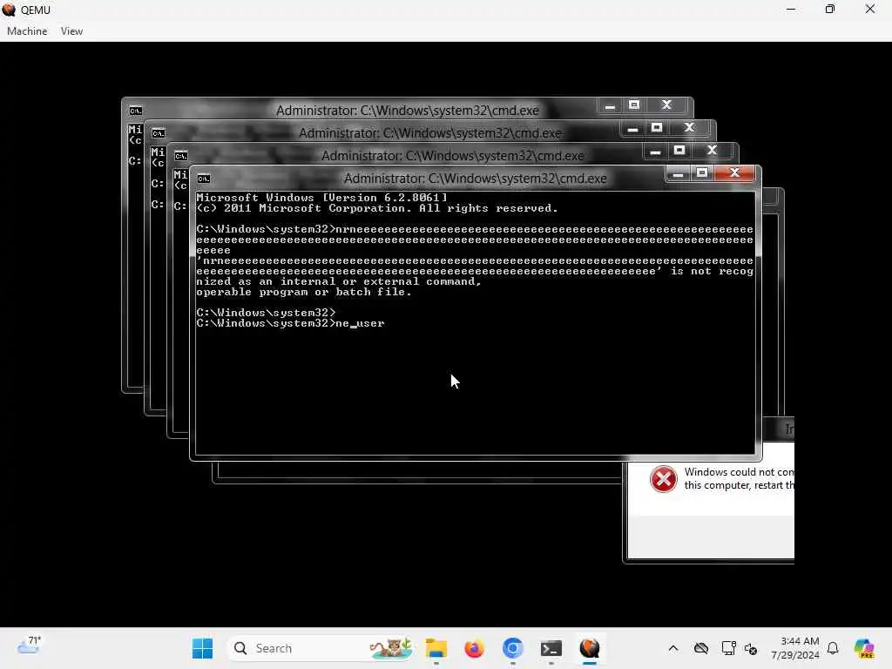Click the cmd icon of the second command window
The image size is (892, 669).
click(159, 133)
